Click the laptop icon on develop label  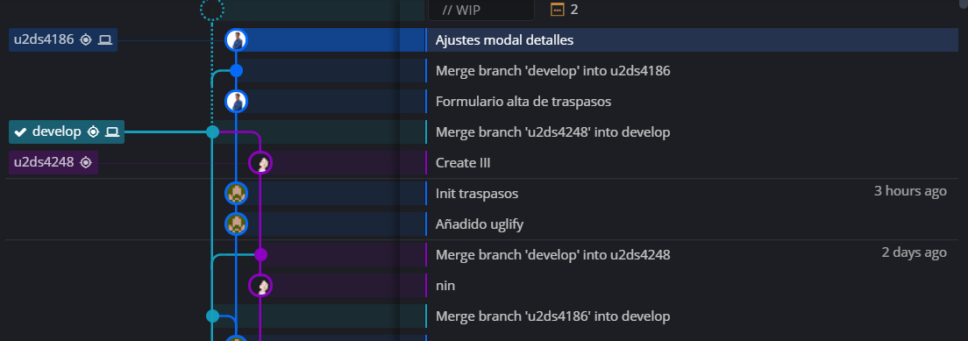[x=111, y=131]
